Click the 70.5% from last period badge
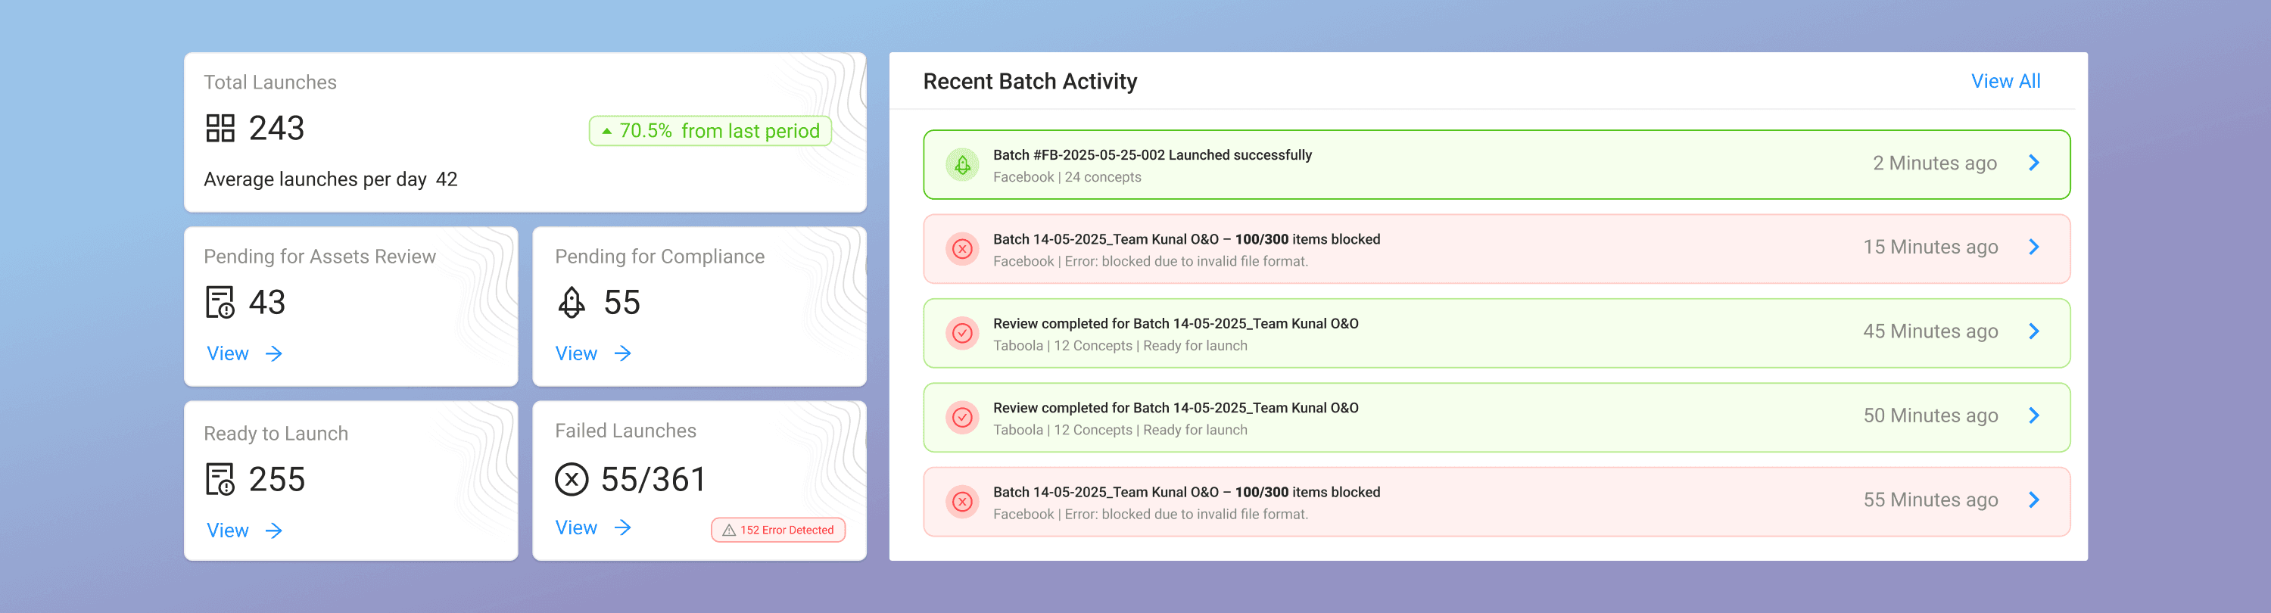This screenshot has width=2271, height=613. (x=711, y=131)
